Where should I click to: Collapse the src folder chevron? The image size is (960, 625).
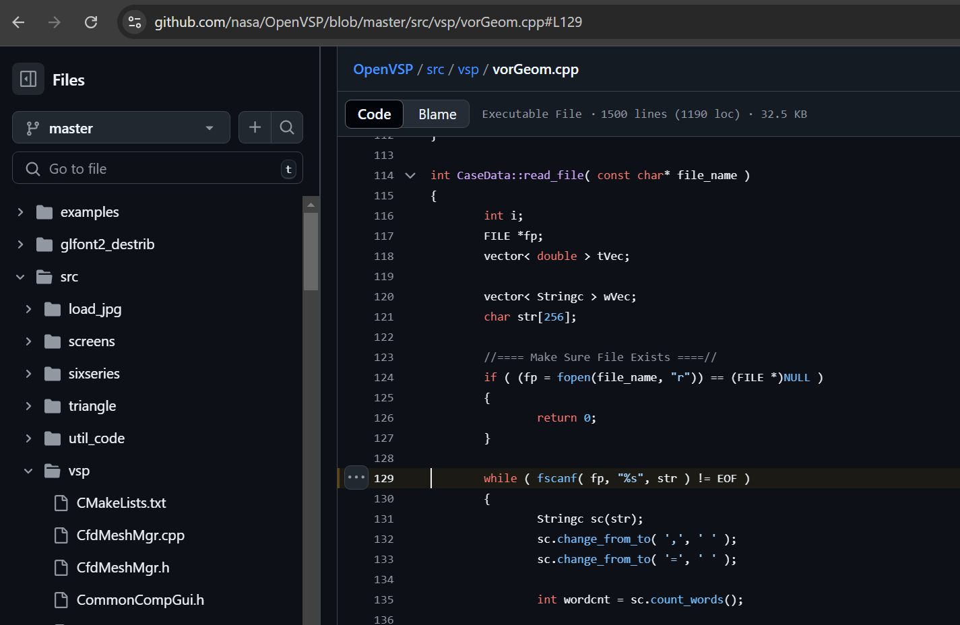20,277
